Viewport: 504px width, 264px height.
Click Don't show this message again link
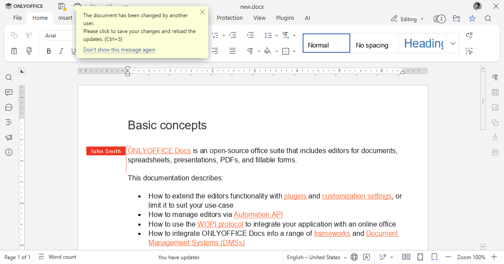tap(119, 50)
